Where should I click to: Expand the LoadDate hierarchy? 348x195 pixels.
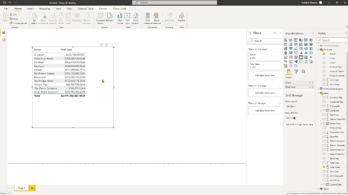tap(321, 111)
